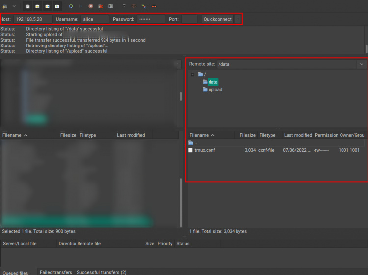Viewport: 368px width, 275px height.
Task: Open the Site Manager dropdown arrow
Action: coord(14,6)
